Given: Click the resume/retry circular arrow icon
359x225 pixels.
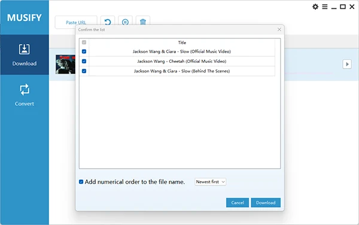Looking at the screenshot, I should tap(108, 22).
